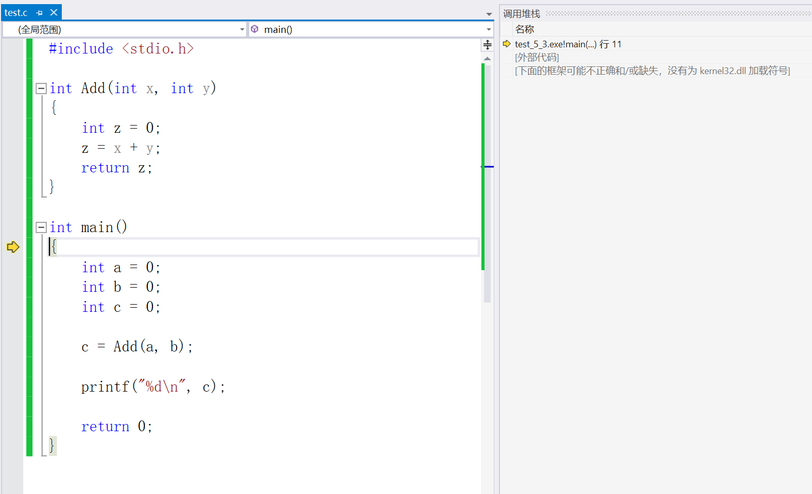Click the 名称 column header
The image size is (812, 494).
(525, 29)
